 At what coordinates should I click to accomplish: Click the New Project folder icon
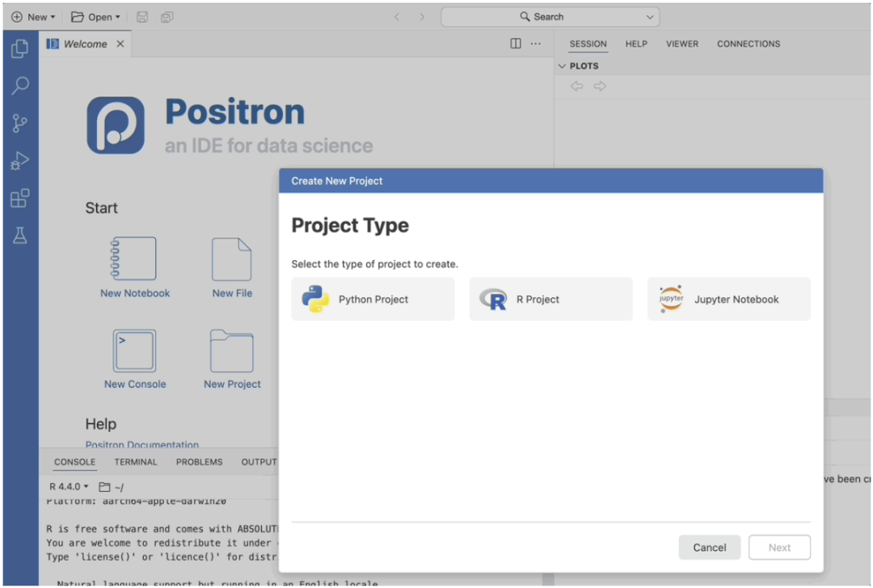tap(232, 351)
